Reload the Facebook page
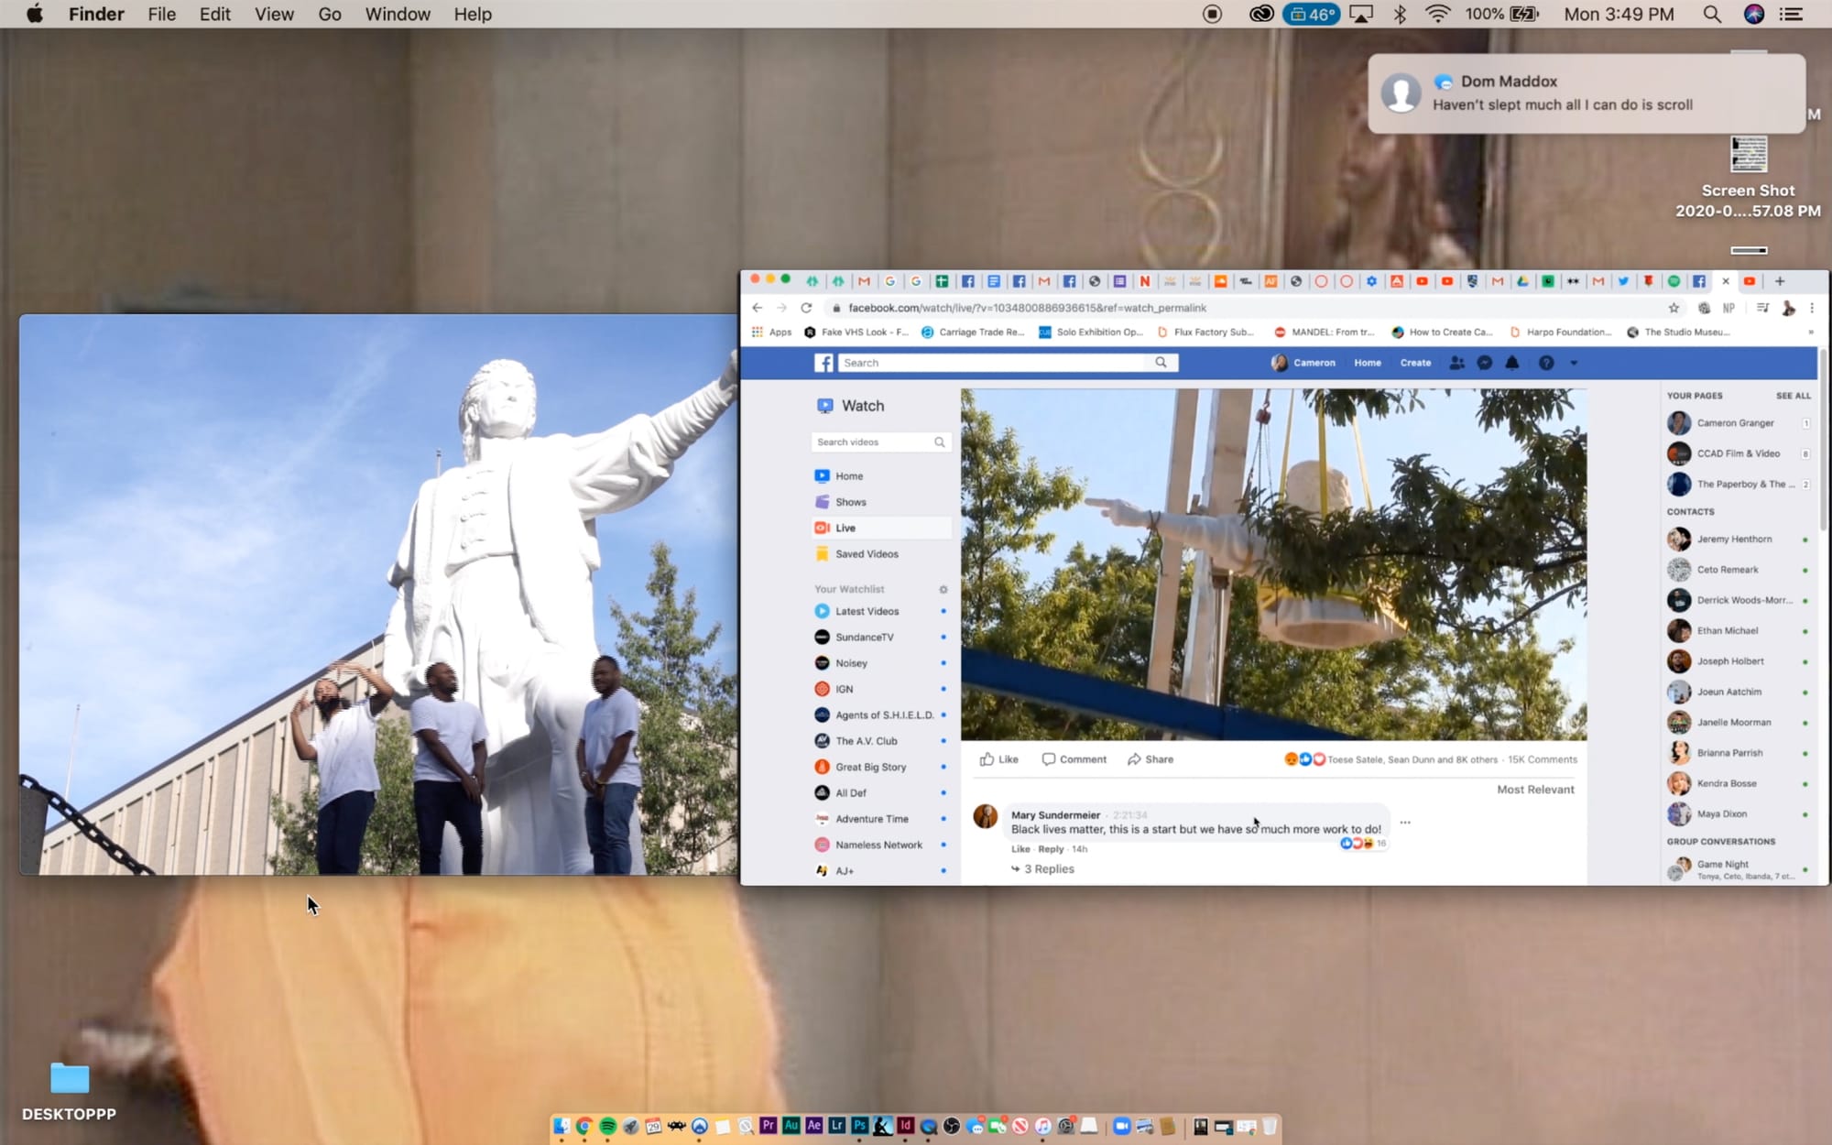 (x=806, y=308)
